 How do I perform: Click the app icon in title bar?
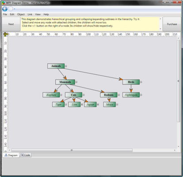3,3
